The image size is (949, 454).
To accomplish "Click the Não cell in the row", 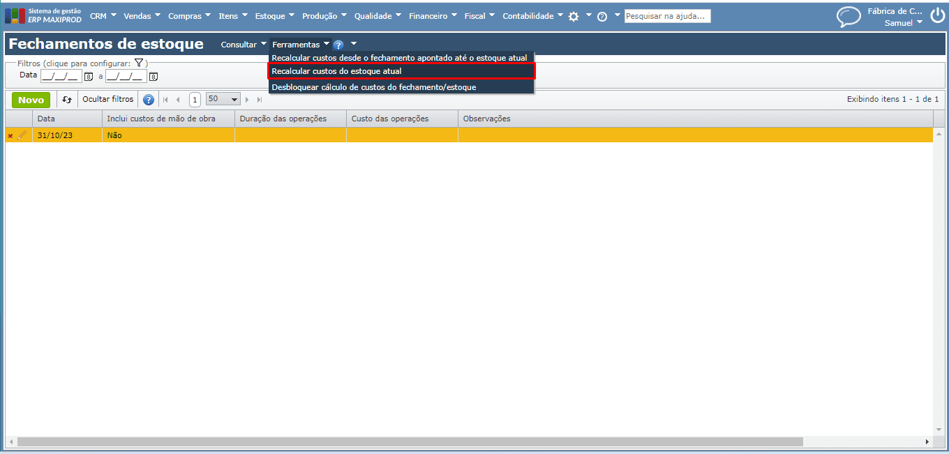I will (168, 135).
